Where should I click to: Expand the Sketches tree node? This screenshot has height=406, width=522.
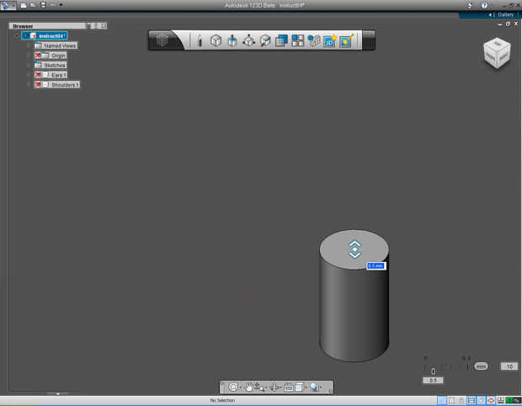coord(28,65)
